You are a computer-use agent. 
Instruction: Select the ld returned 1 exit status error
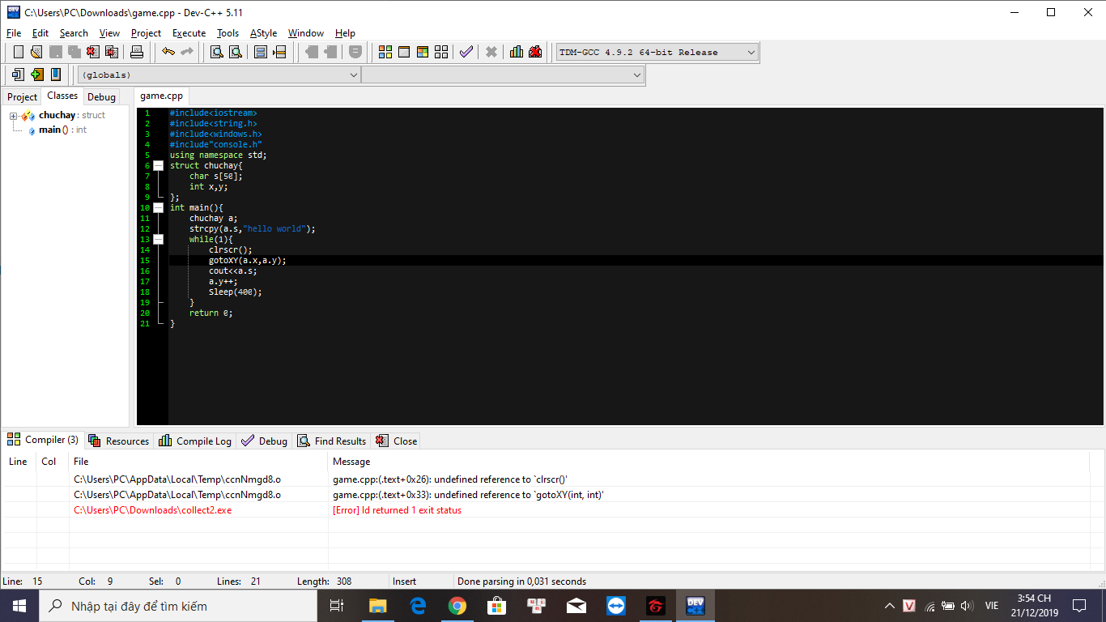397,510
